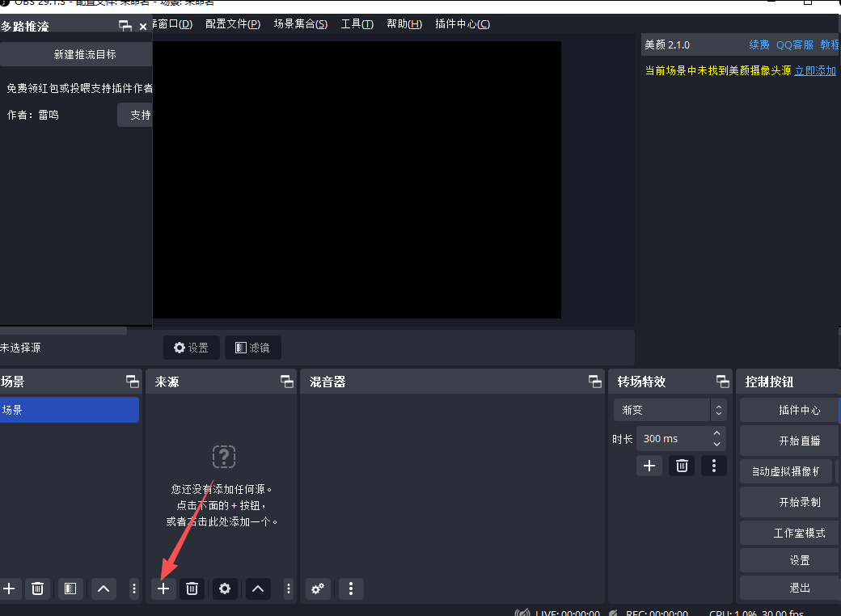Remove transition using the trash icon

[682, 466]
